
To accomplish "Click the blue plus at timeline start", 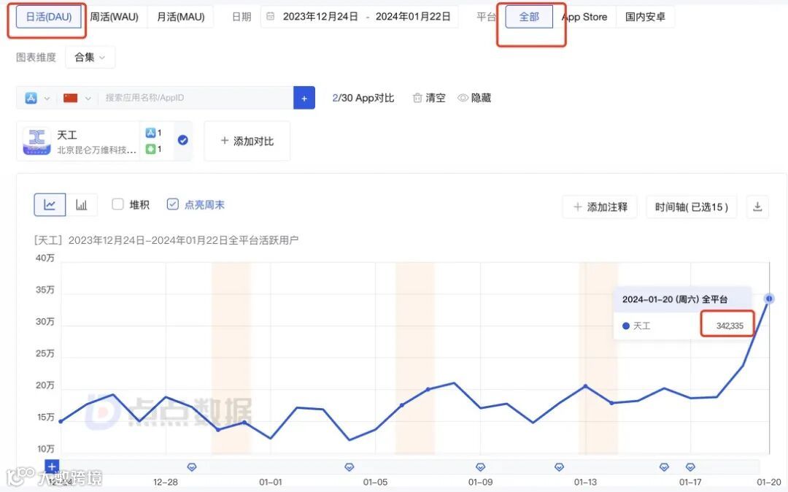I will (x=52, y=466).
